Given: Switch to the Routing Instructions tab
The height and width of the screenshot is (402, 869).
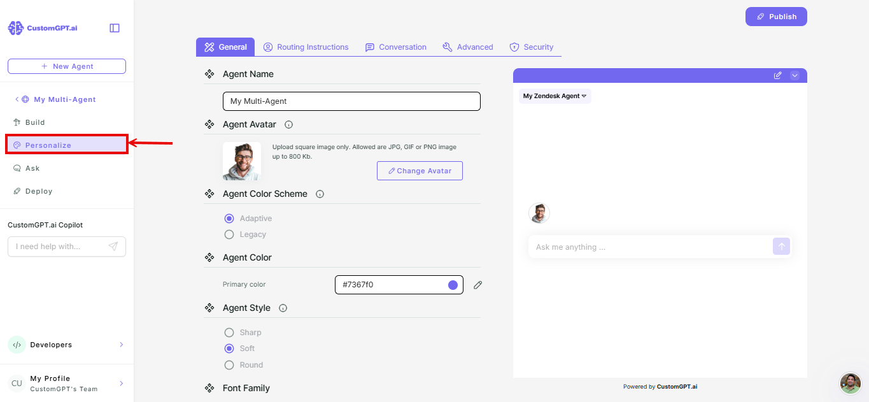Looking at the screenshot, I should (306, 47).
